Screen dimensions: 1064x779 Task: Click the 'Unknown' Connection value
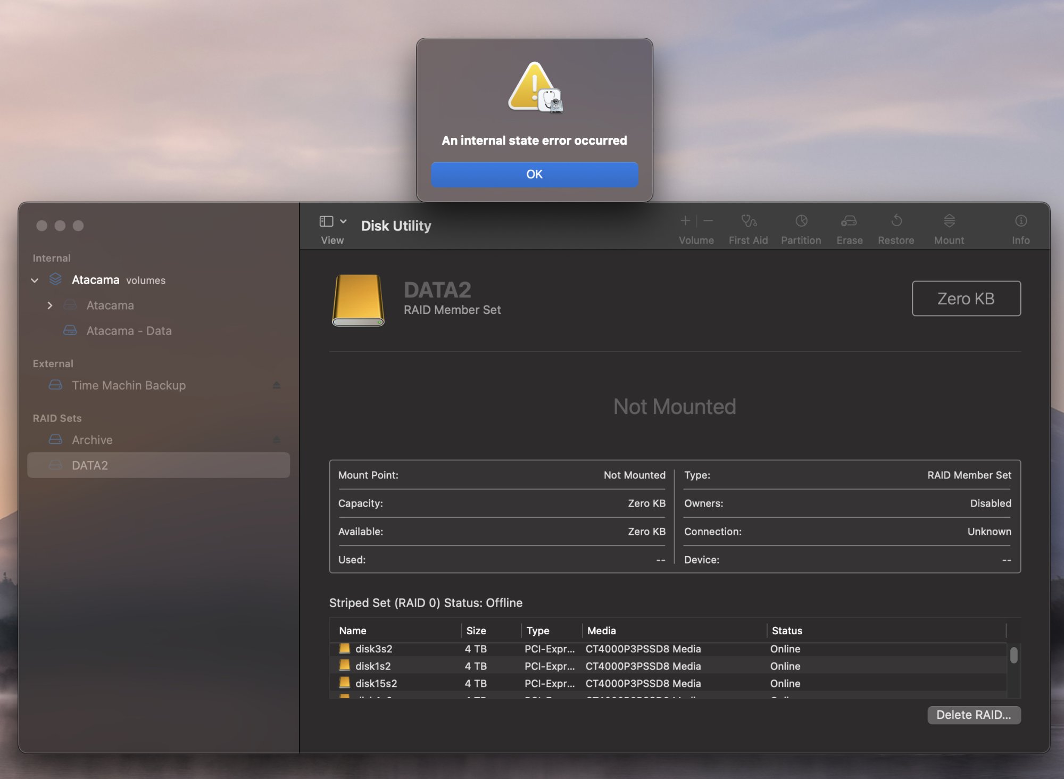(x=990, y=532)
